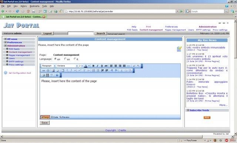Open the Copyright footer link
This screenshot has height=143, width=237.
(110, 130)
